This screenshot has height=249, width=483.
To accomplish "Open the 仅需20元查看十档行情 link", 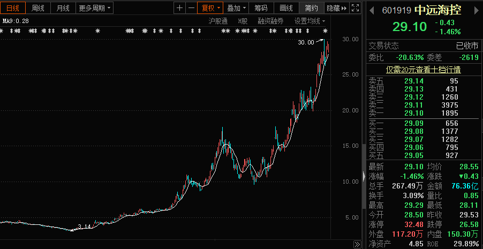I will (424, 69).
